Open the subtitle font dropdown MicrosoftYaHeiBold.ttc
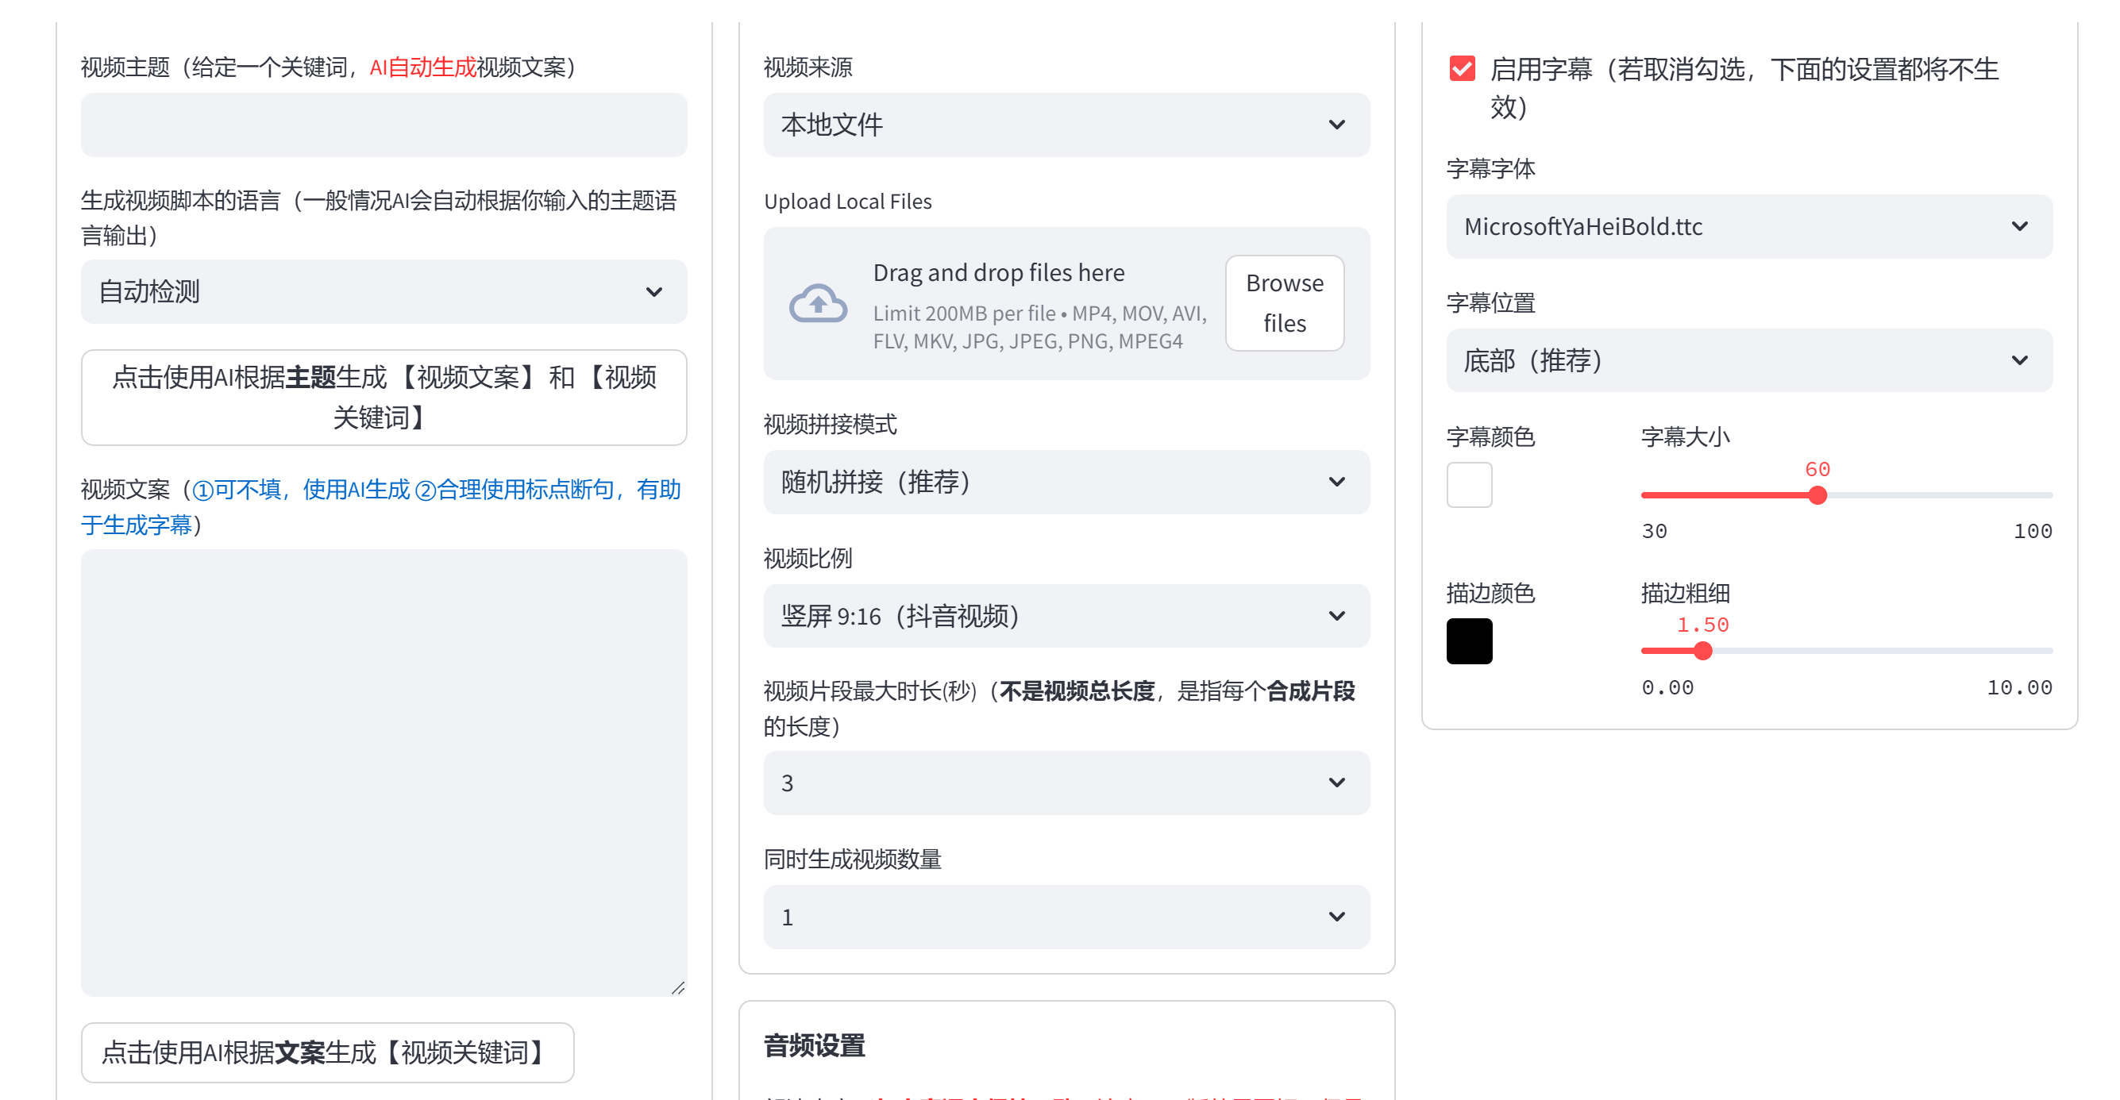Viewport: 2120px width, 1100px height. pyautogui.click(x=1749, y=226)
